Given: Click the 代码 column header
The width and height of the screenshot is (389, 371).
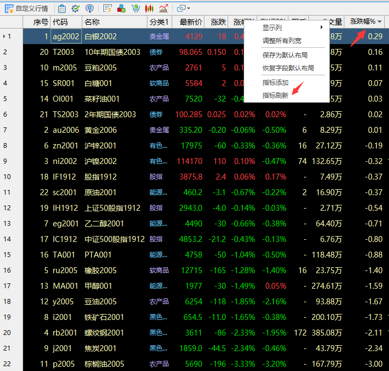Looking at the screenshot, I should pos(66,22).
